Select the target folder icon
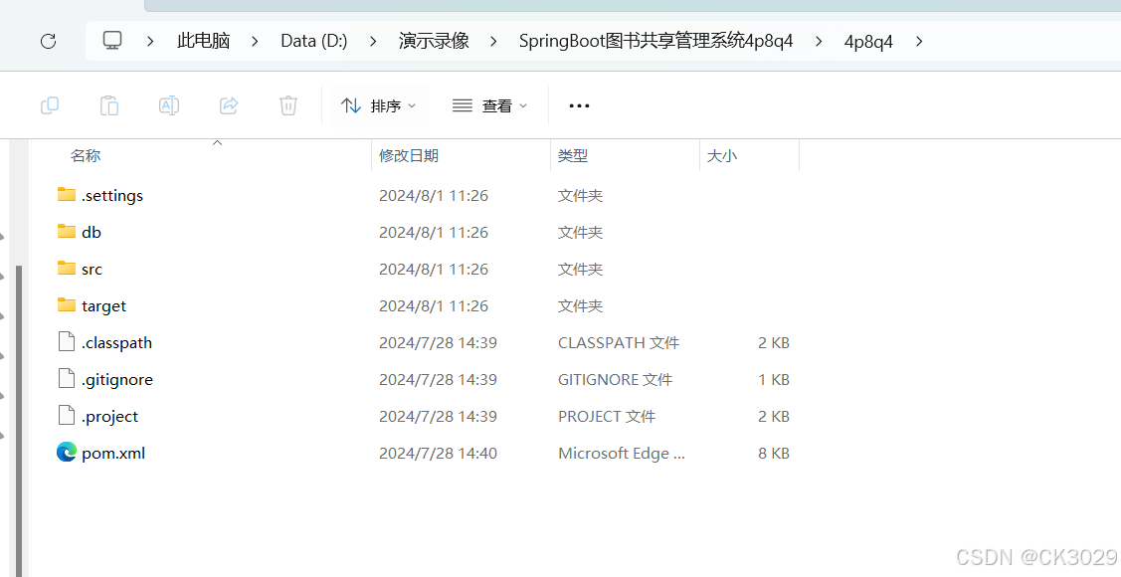 (67, 304)
